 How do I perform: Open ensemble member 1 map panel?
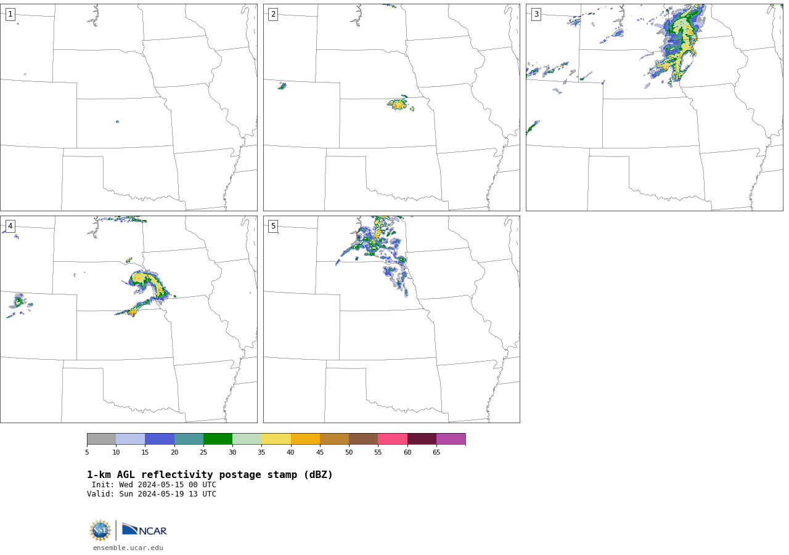pos(128,107)
